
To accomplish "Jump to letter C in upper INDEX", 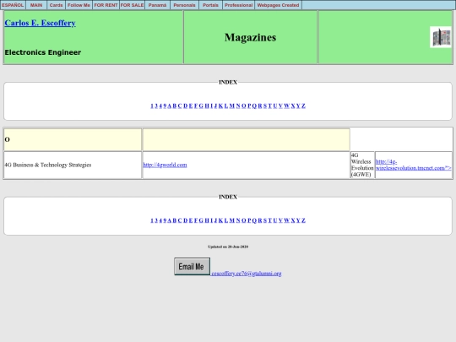I will (x=180, y=106).
